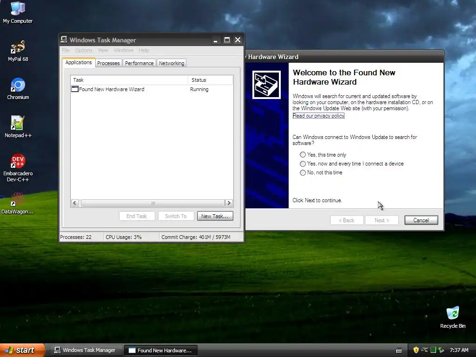Click the Start button

coord(22,350)
